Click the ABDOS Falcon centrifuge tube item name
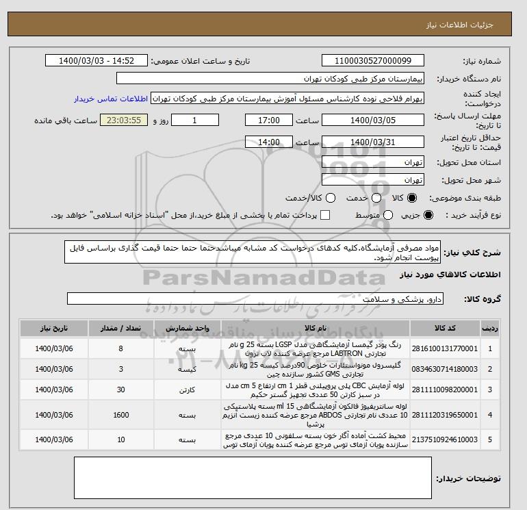 point(316,416)
